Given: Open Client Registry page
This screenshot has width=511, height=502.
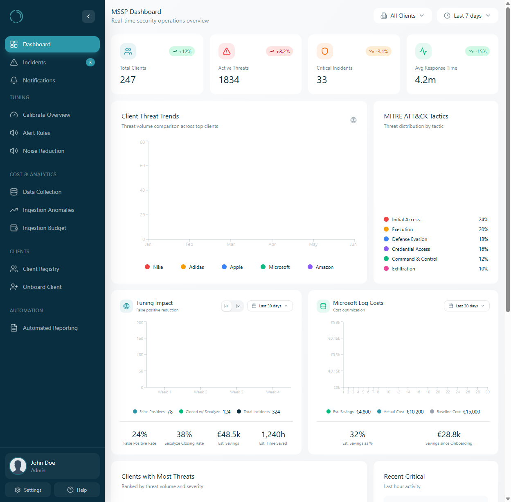Looking at the screenshot, I should (52, 269).
